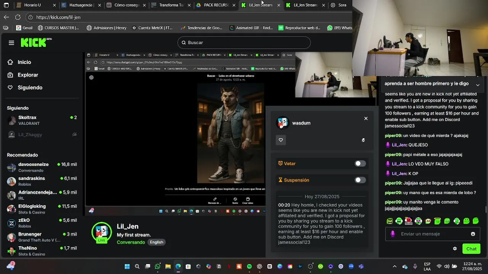Click the purple microphone icon in message box
The image size is (488, 274).
(x=393, y=234)
